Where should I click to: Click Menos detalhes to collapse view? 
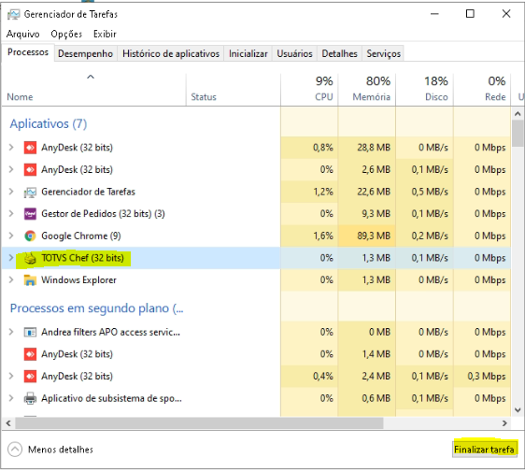click(x=50, y=450)
